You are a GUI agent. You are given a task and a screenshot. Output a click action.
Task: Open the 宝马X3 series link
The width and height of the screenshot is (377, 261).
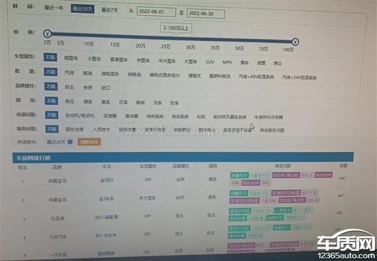pyautogui.click(x=106, y=180)
